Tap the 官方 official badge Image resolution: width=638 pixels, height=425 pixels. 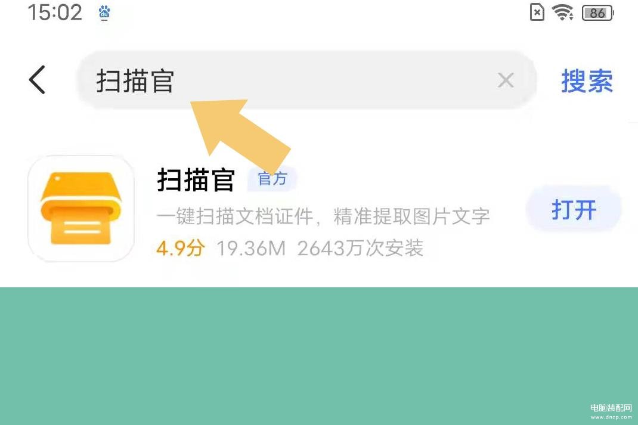coord(272,179)
